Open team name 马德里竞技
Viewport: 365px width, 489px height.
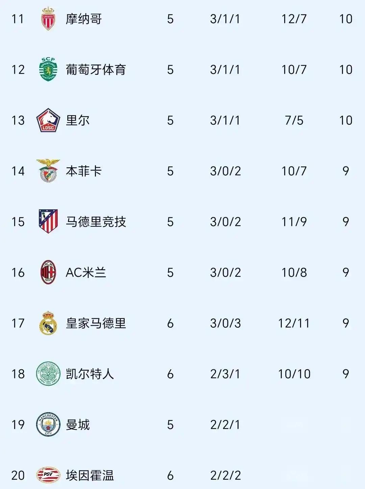tap(96, 222)
